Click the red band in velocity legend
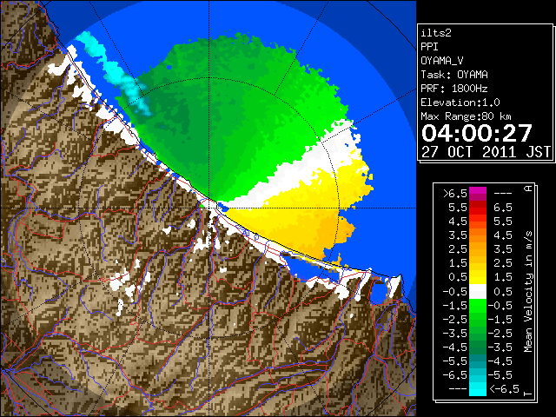The height and width of the screenshot is (417, 556). 478,208
